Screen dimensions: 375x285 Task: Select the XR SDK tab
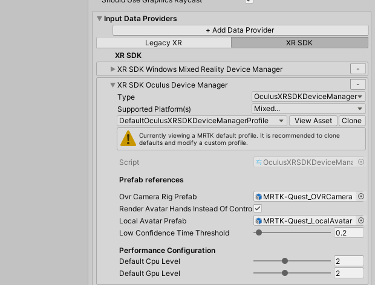[299, 43]
